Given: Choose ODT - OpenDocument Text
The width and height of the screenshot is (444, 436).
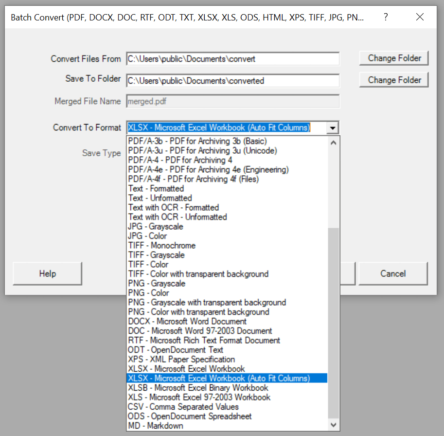Looking at the screenshot, I should point(227,350).
